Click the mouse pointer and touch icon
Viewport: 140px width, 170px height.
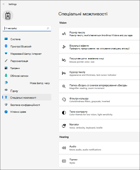coord(64,60)
